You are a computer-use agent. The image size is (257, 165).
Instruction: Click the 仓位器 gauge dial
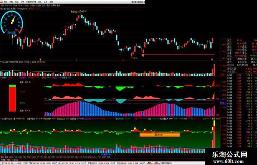coord(12,22)
